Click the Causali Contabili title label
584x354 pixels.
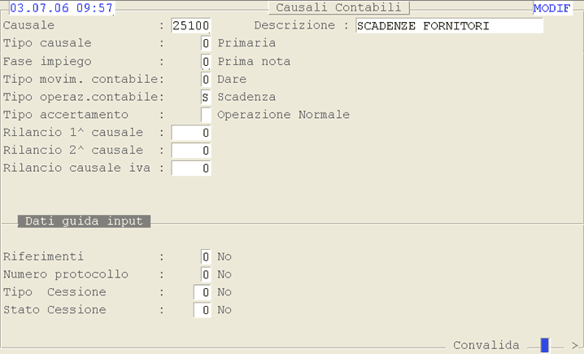pyautogui.click(x=338, y=7)
